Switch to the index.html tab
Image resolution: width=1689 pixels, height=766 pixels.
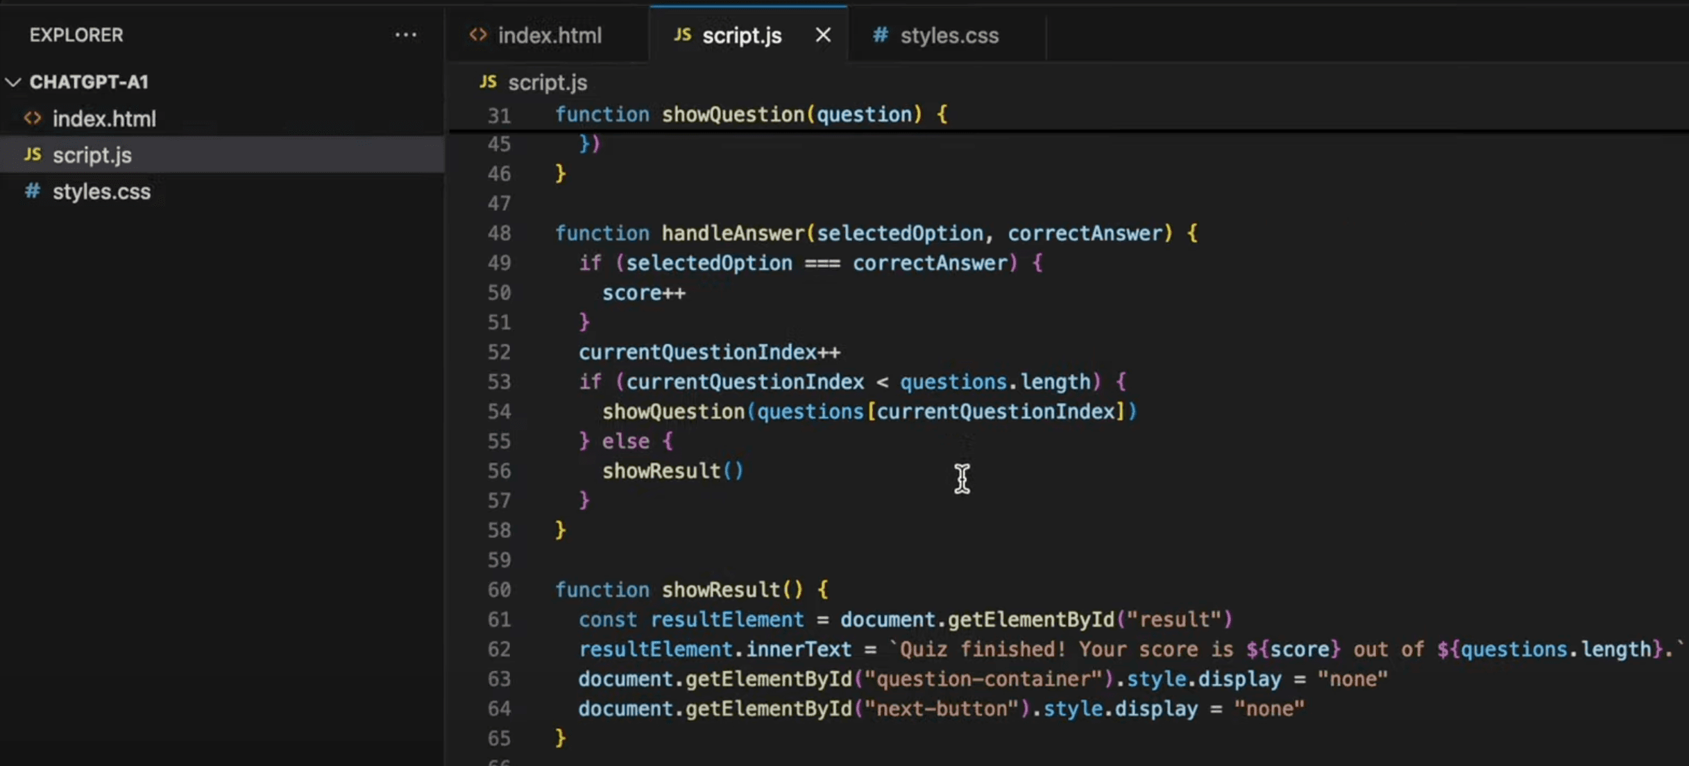point(550,35)
